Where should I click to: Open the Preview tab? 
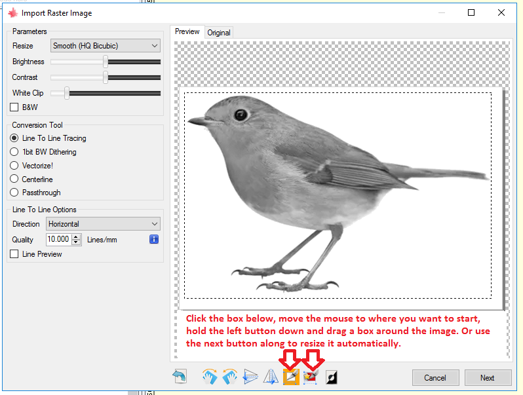coord(187,31)
